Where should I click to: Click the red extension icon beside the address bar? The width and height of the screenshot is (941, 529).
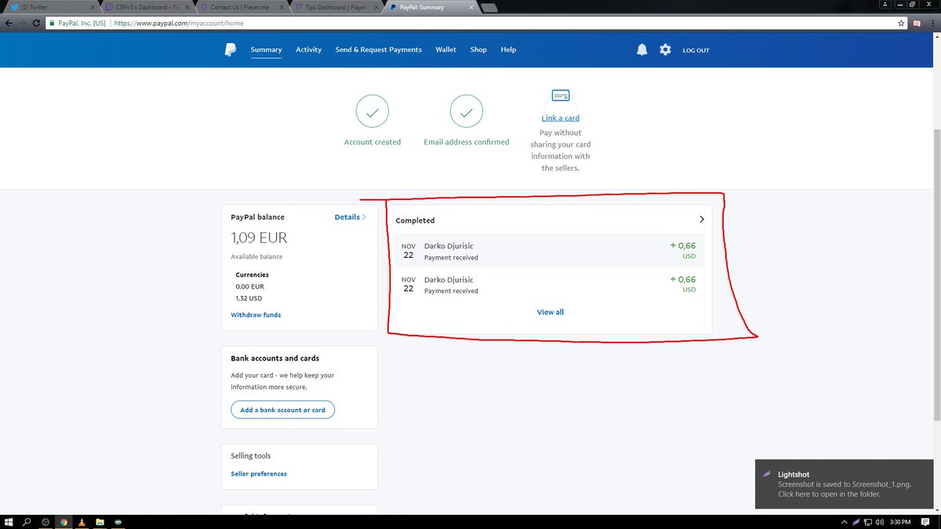click(917, 24)
